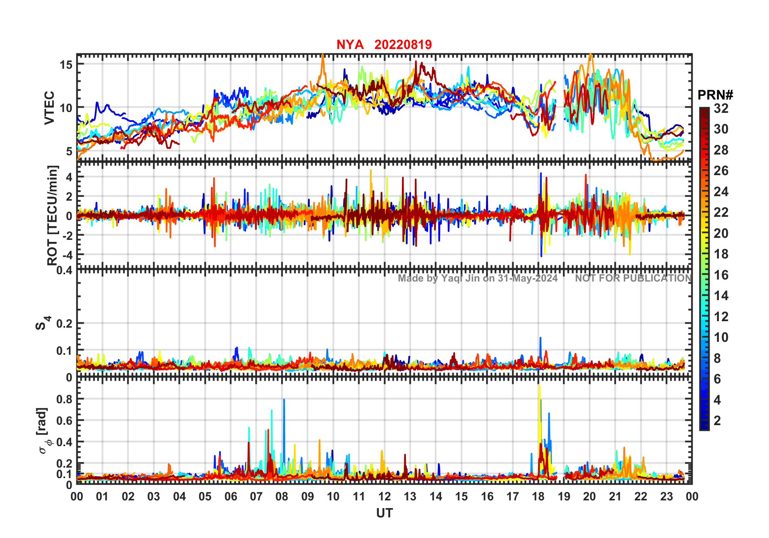Click the "0.2" tick on the S4 axis

tap(65, 324)
